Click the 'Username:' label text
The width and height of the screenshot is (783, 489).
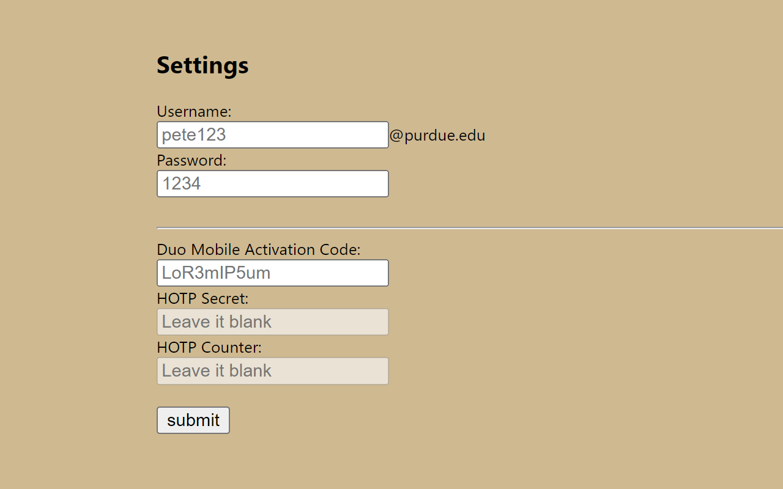194,112
